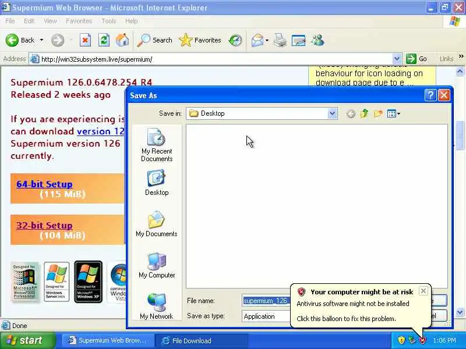Go to the Home page icon
The image size is (466, 349).
pos(122,40)
